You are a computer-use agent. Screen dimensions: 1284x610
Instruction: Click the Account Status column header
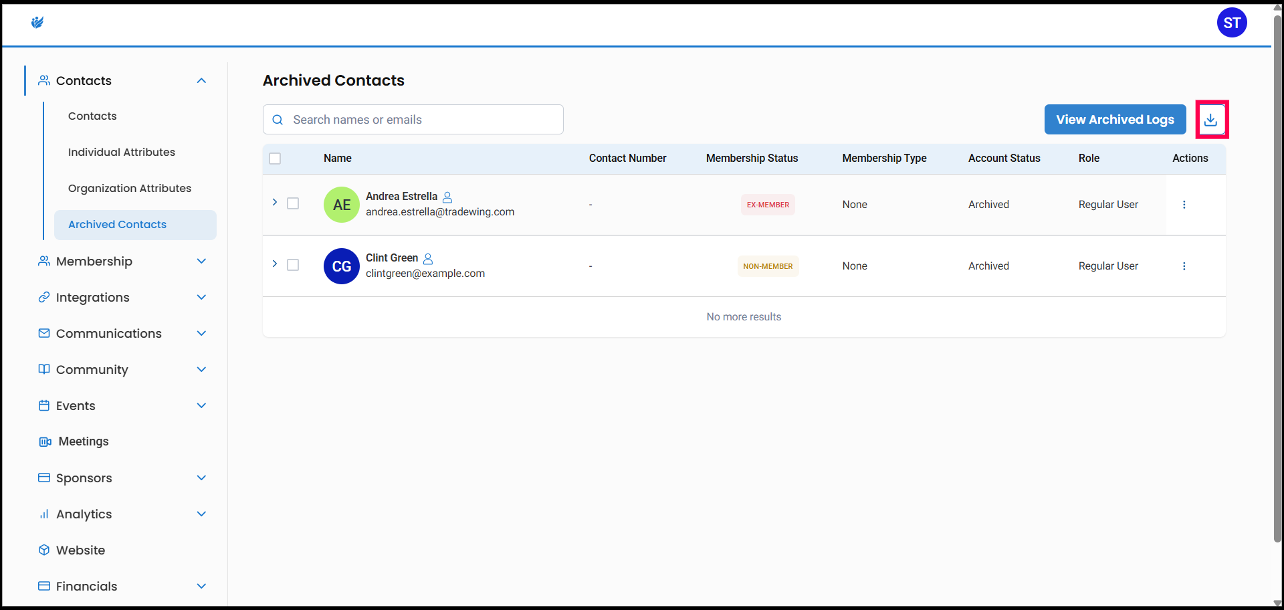[1004, 159]
